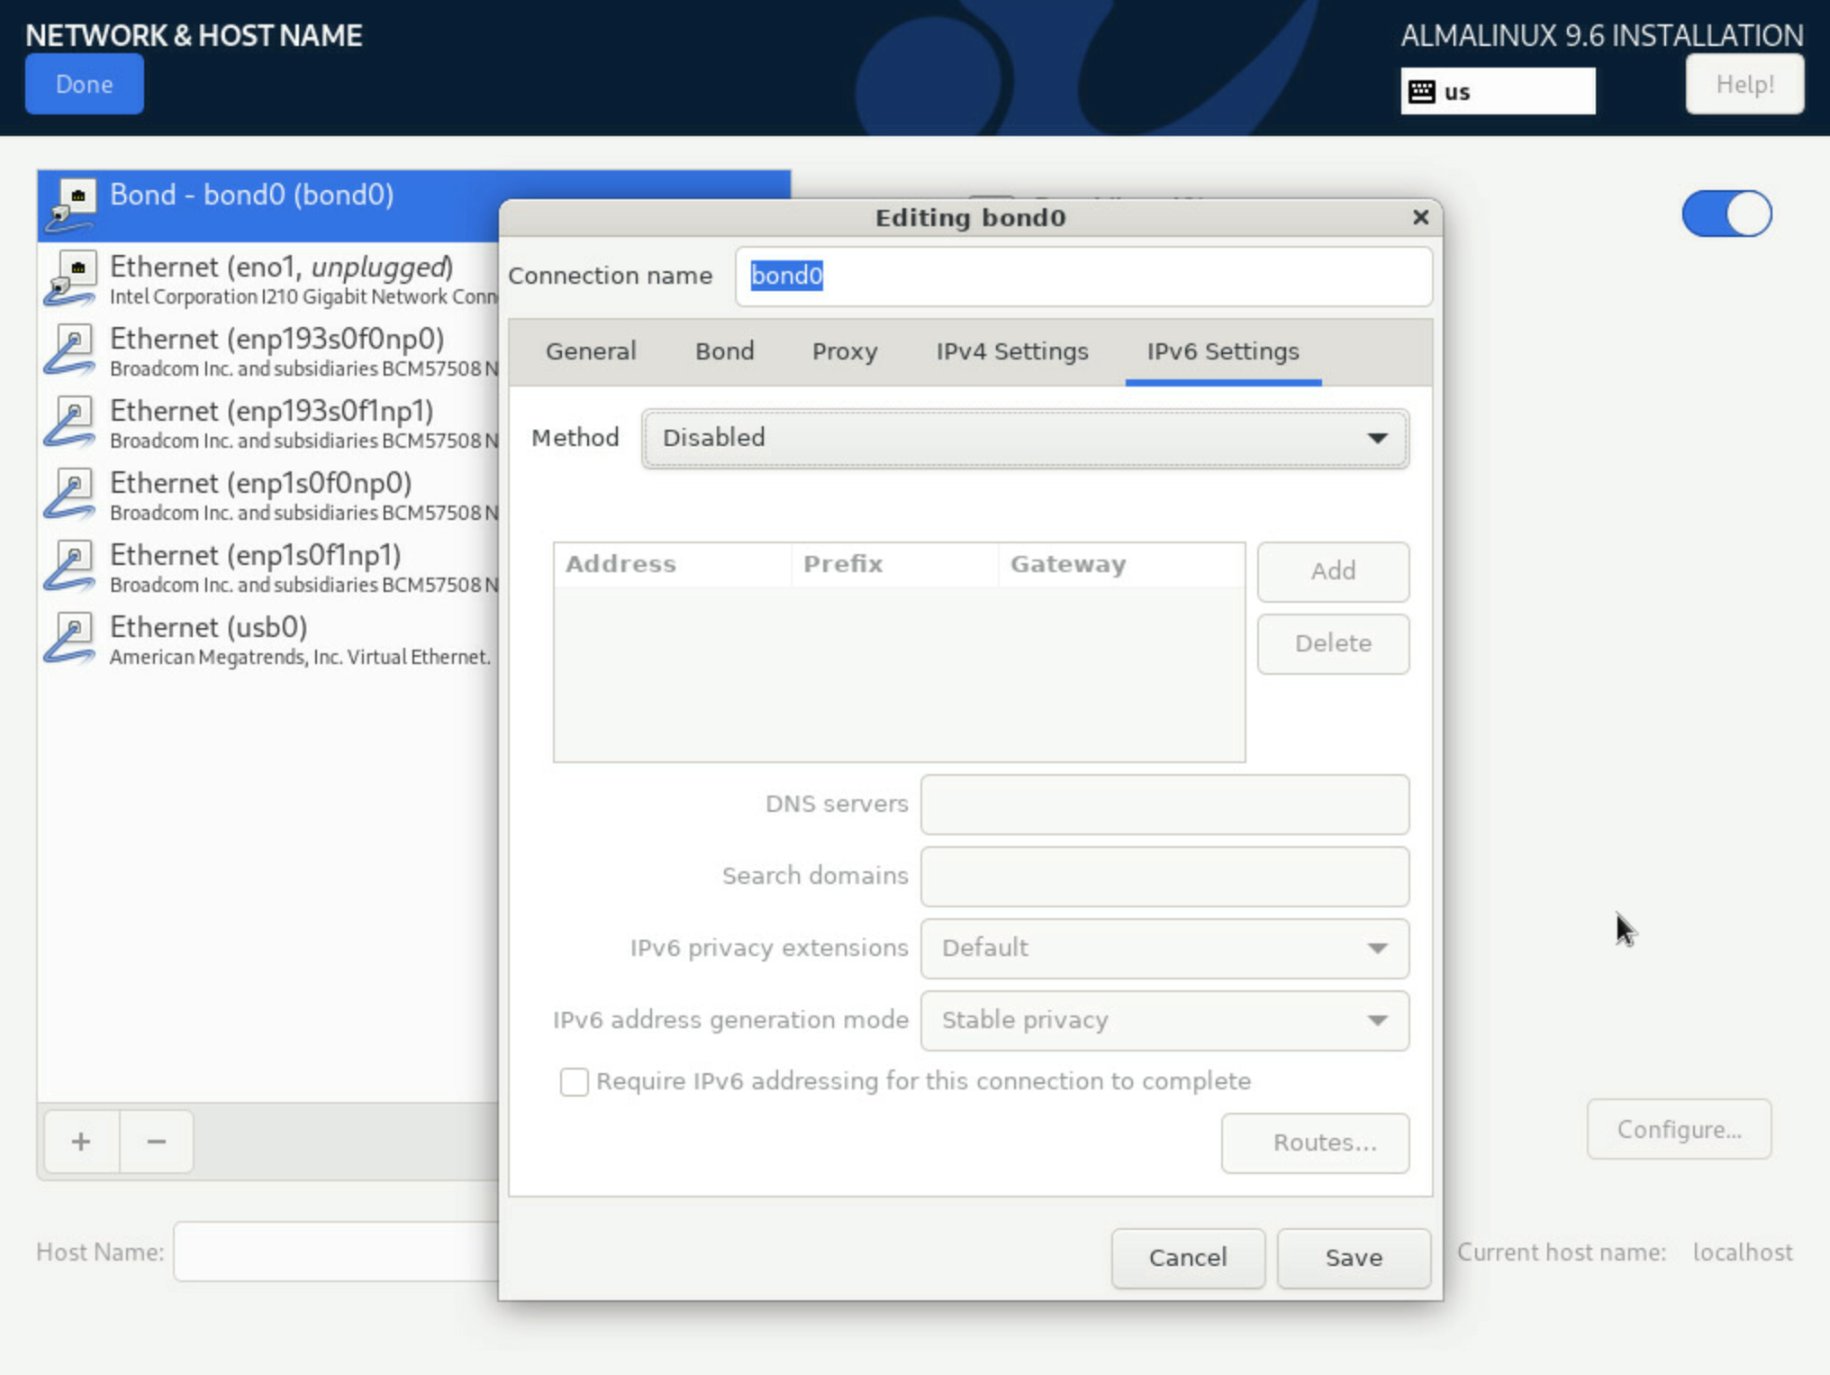This screenshot has width=1830, height=1375.
Task: Select the IPv6 Settings tab
Action: 1223,351
